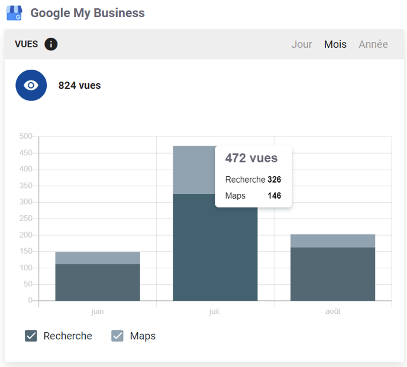This screenshot has height=367, width=407.
Task: Select the Mois tab
Action: [x=335, y=44]
